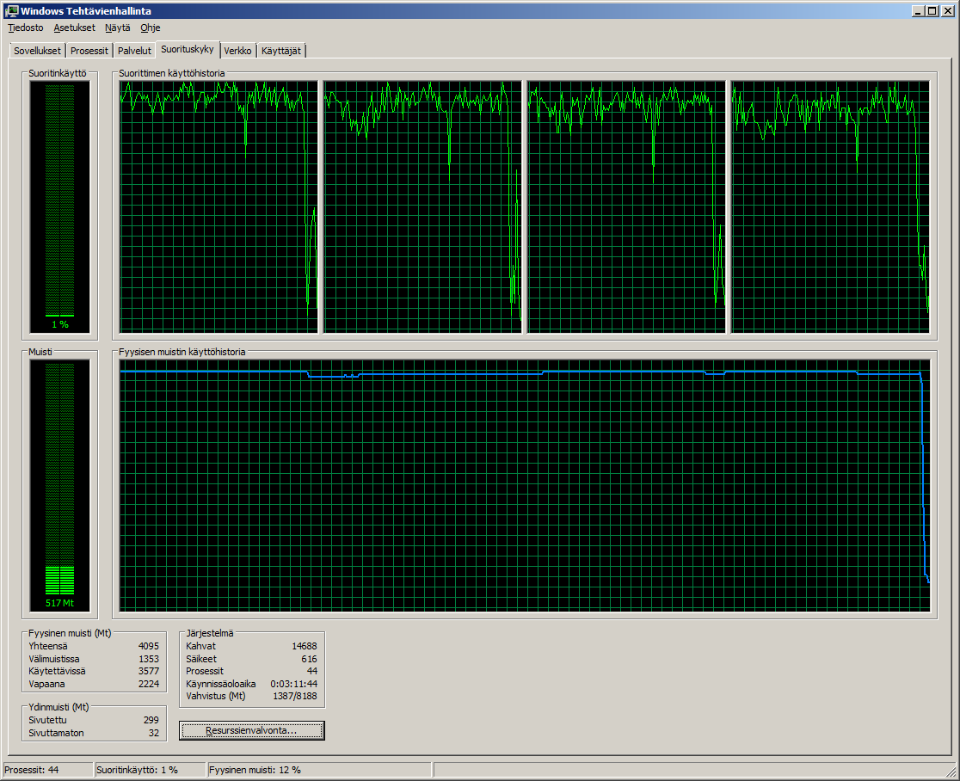Launch Resurssienvalvonta with its button

[252, 730]
